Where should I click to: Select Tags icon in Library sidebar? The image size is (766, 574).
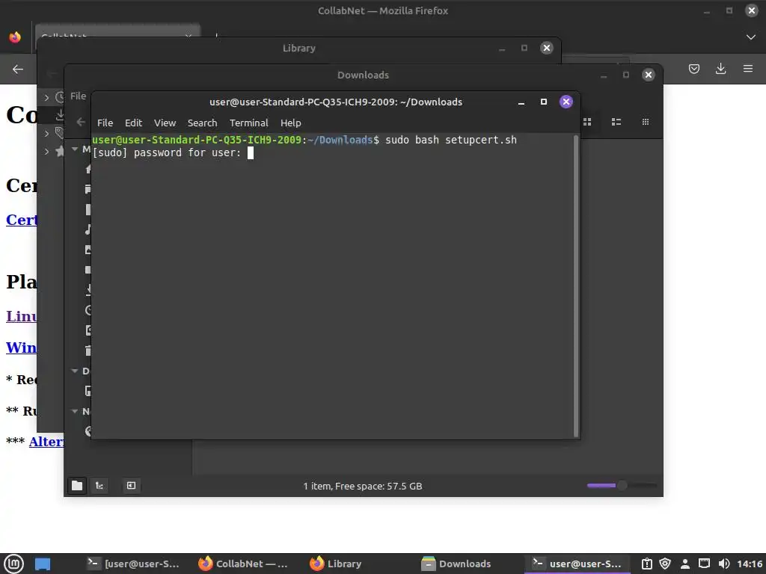coord(60,133)
